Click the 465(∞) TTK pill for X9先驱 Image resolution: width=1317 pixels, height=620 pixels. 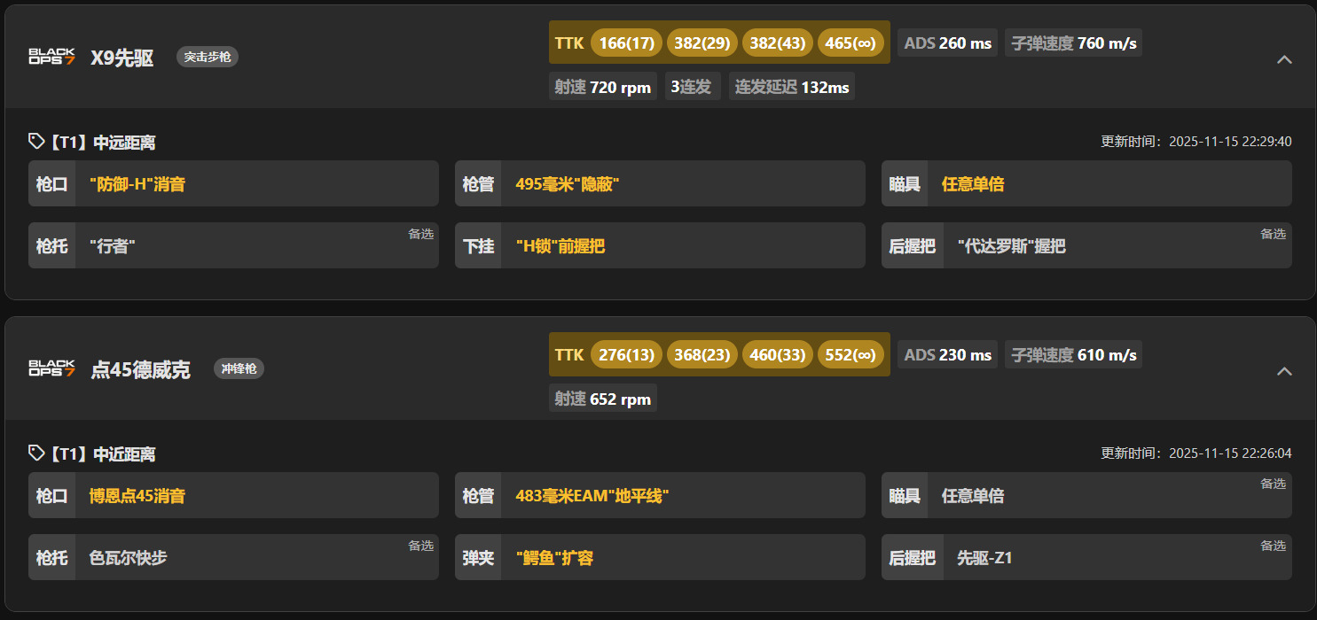click(x=851, y=43)
